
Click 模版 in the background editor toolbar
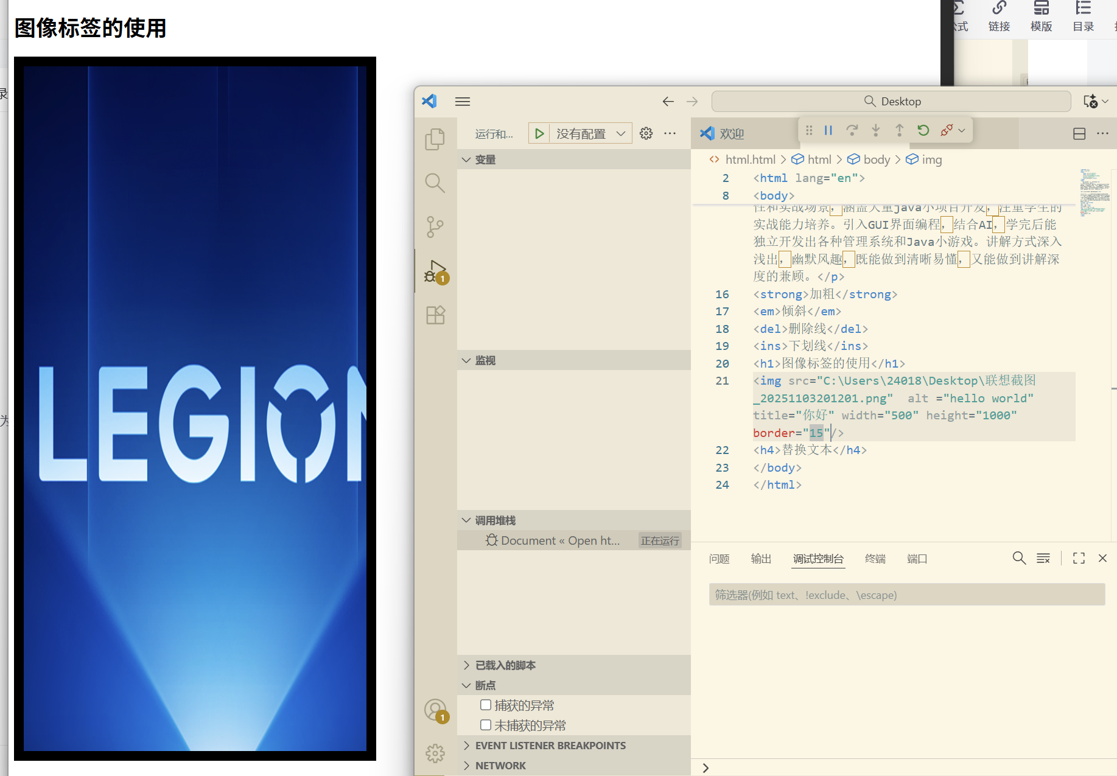tap(1042, 16)
